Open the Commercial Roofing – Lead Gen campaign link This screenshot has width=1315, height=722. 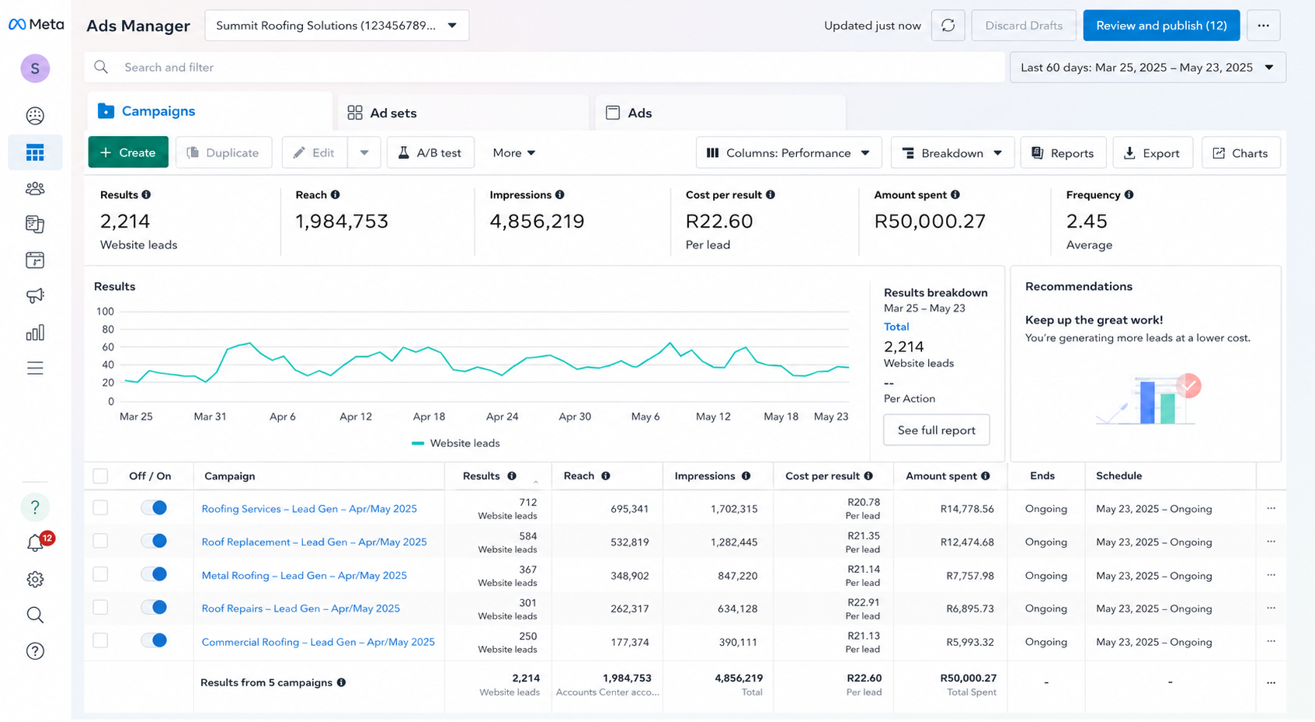318,642
